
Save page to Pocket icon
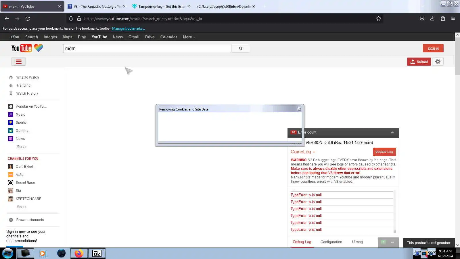(422, 19)
